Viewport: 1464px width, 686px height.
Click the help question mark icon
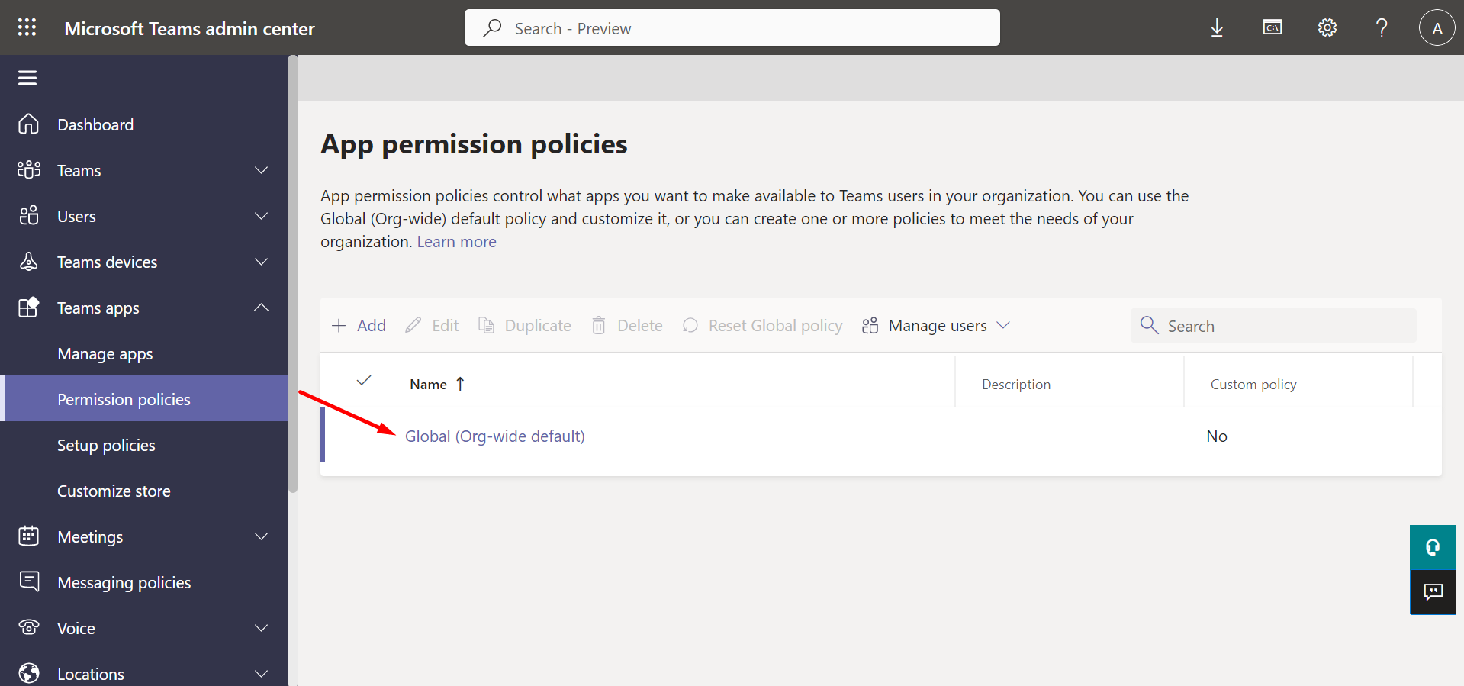[x=1382, y=28]
